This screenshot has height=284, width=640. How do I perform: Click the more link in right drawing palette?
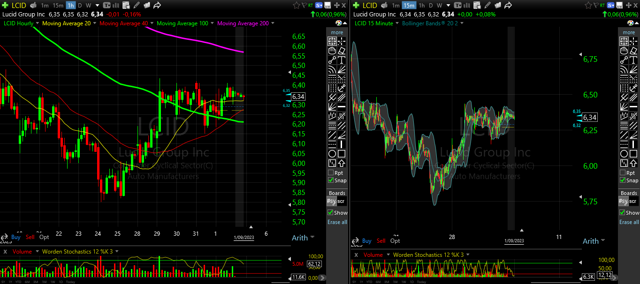[629, 32]
